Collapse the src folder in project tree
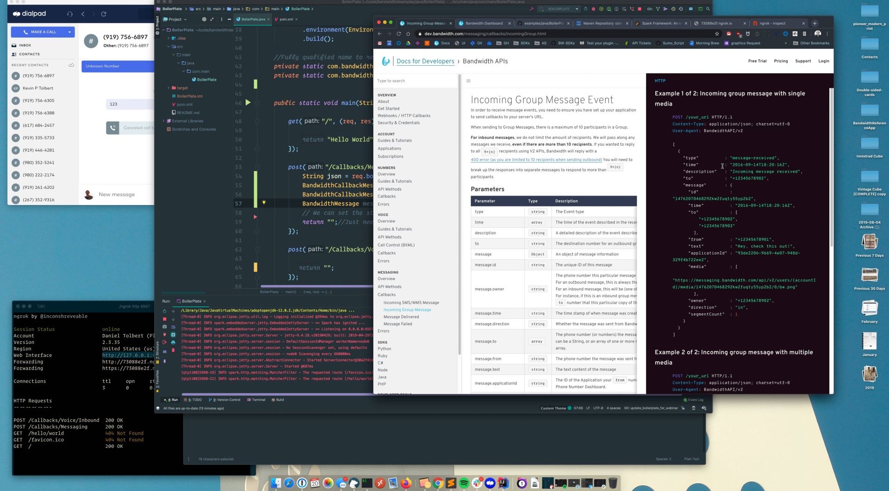This screenshot has width=889, height=491. 169,47
